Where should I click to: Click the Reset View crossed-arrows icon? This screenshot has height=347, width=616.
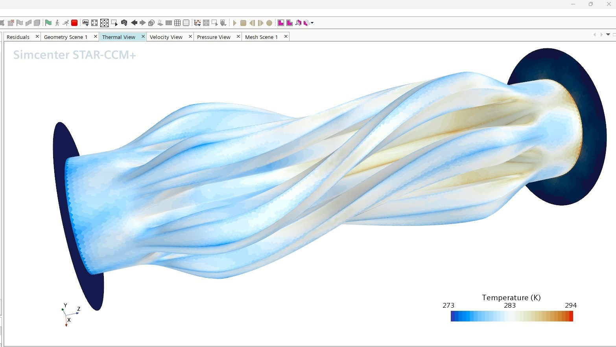click(104, 23)
